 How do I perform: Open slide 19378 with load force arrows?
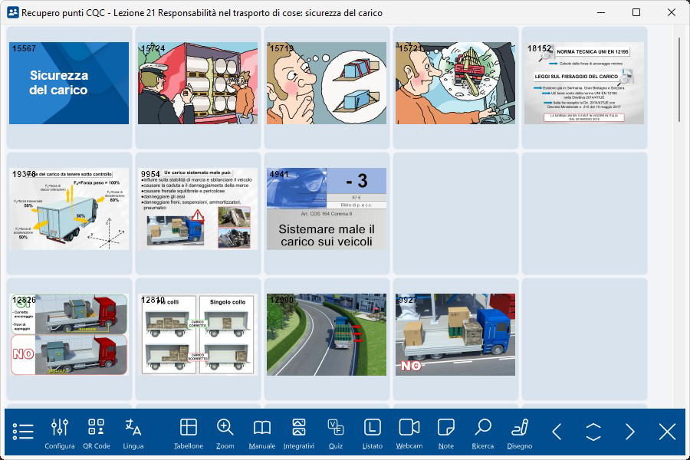[x=69, y=209]
